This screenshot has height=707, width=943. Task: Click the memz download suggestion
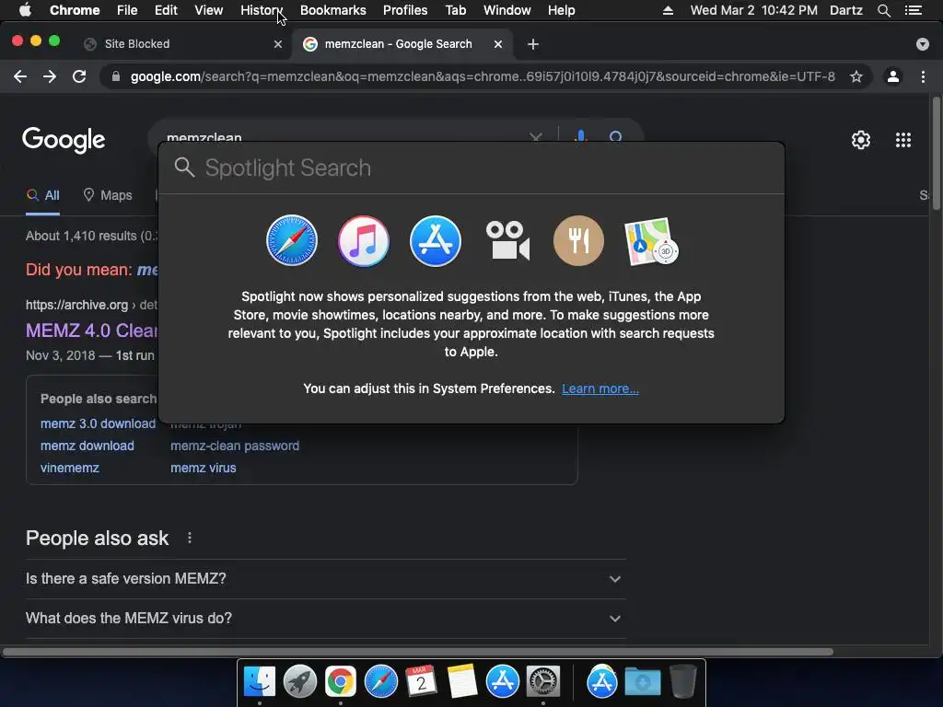coord(87,446)
